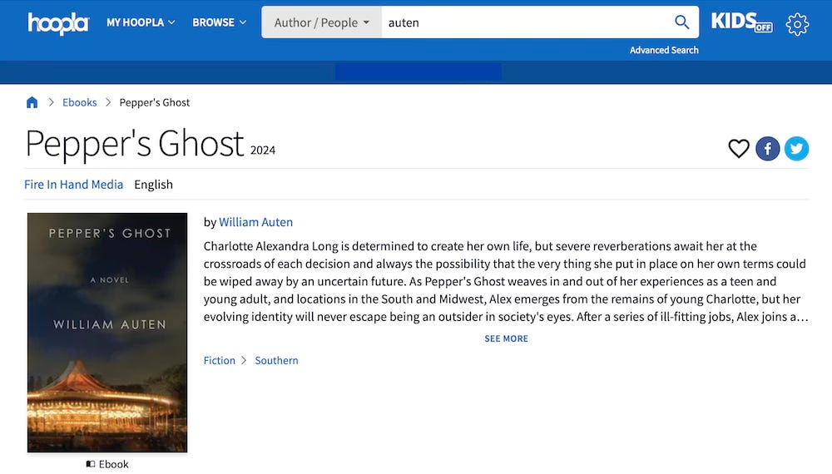
Task: Share on Facebook icon
Action: pos(768,149)
